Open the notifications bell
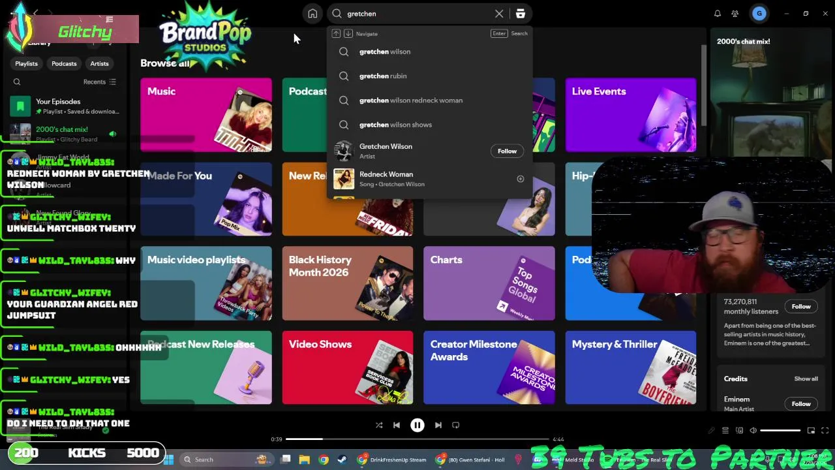The width and height of the screenshot is (835, 470). pyautogui.click(x=718, y=14)
